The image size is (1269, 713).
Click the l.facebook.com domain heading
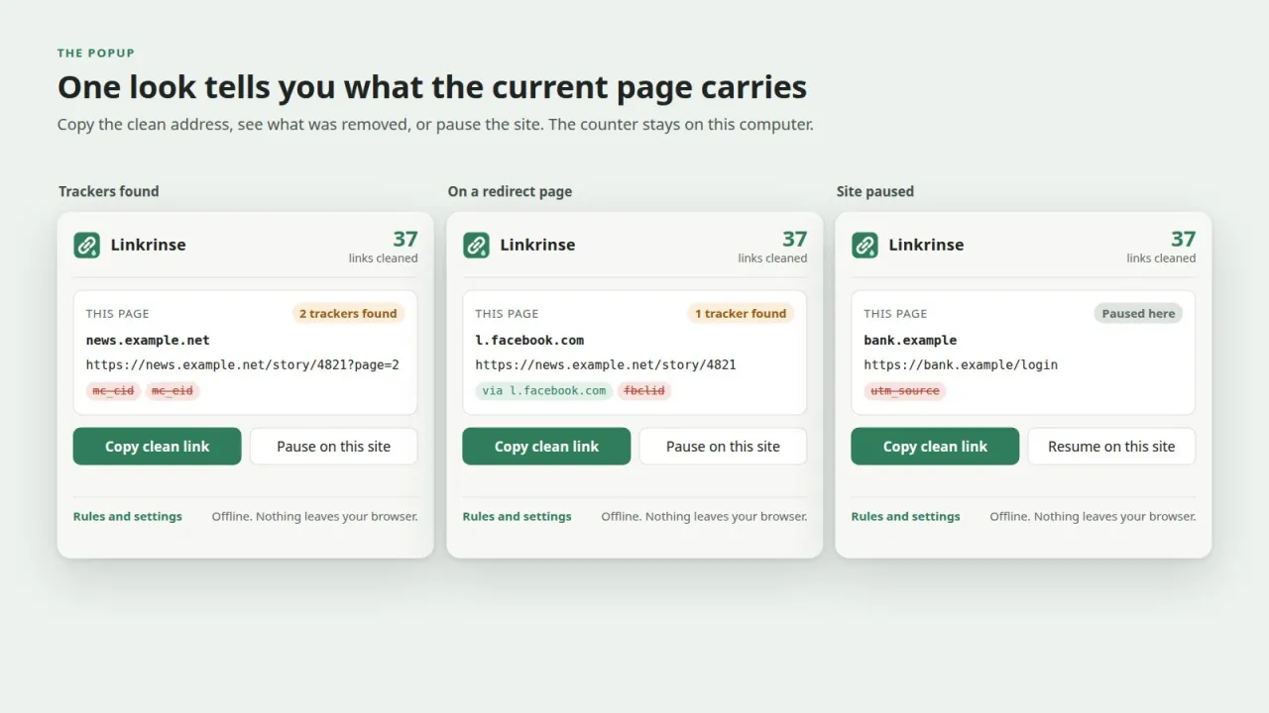pyautogui.click(x=529, y=340)
